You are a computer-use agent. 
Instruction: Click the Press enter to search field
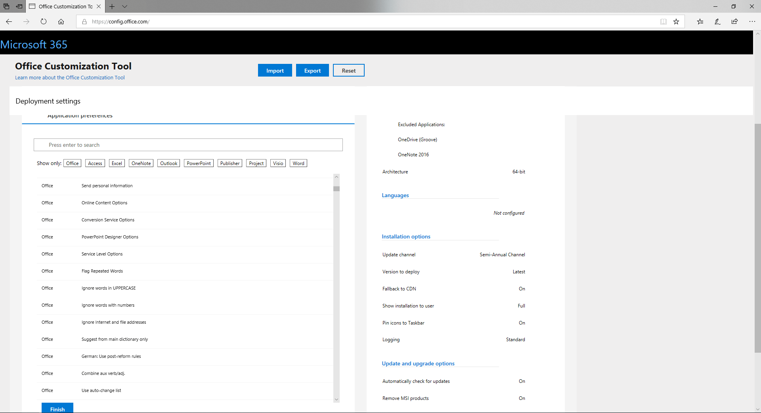click(x=188, y=145)
